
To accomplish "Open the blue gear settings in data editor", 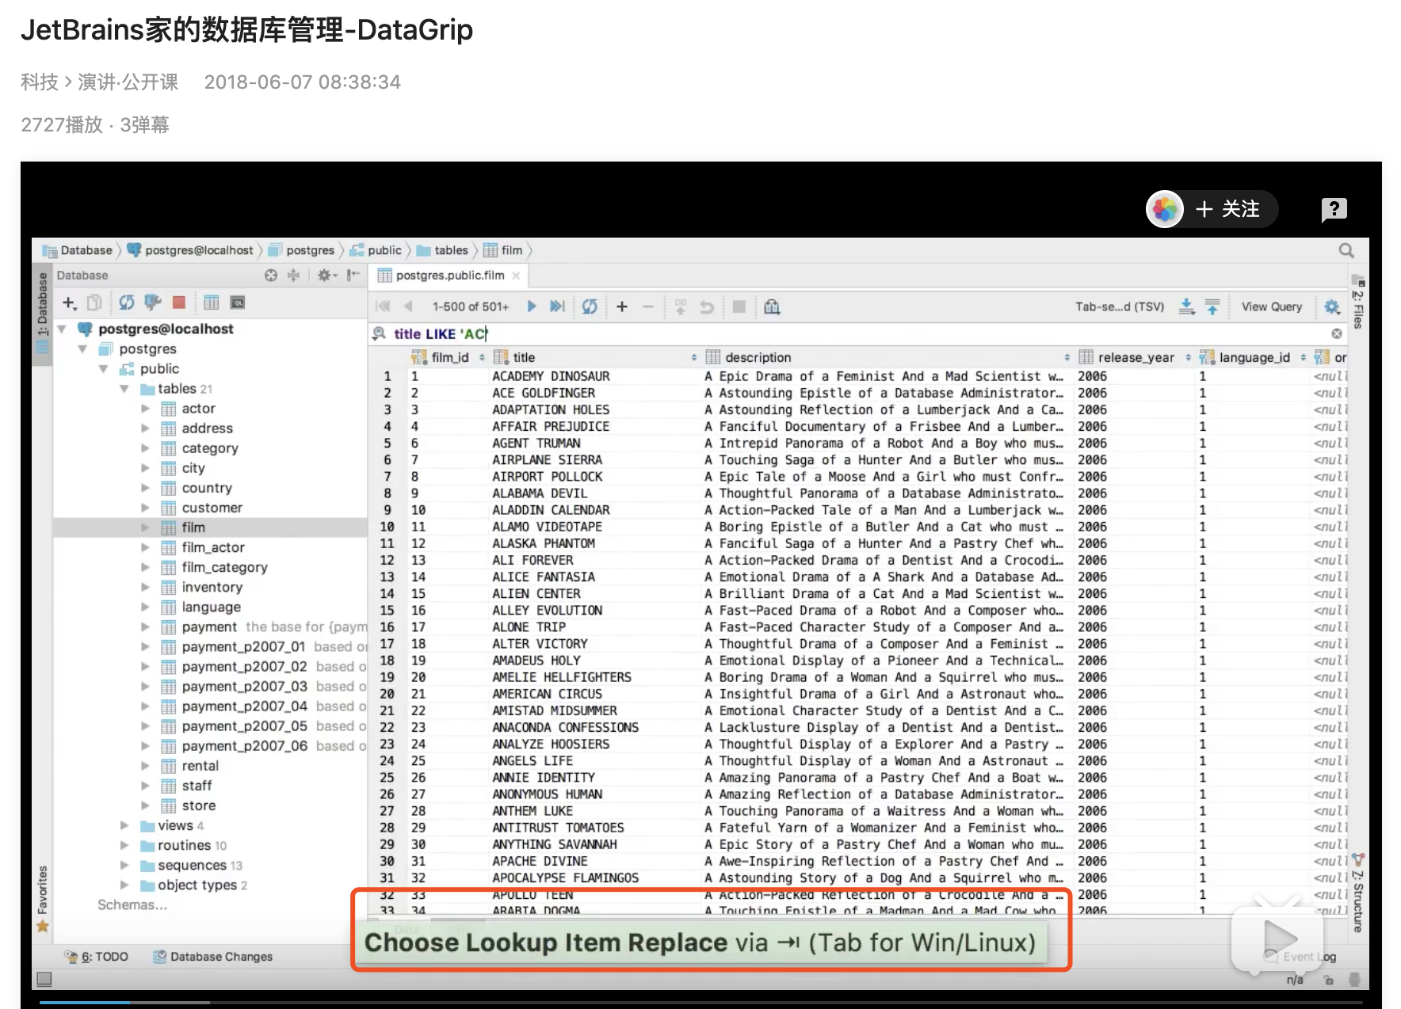I will (x=1331, y=307).
